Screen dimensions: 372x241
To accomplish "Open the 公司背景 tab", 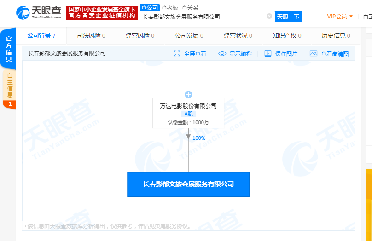I will (x=41, y=35).
